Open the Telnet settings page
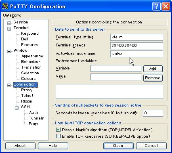 [x=27, y=96]
